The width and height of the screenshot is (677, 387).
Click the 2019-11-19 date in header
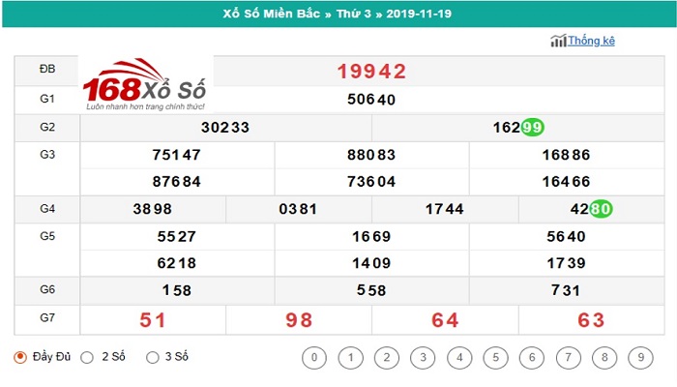[x=413, y=13]
